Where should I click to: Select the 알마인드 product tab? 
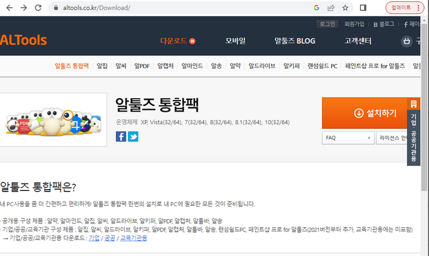click(192, 66)
